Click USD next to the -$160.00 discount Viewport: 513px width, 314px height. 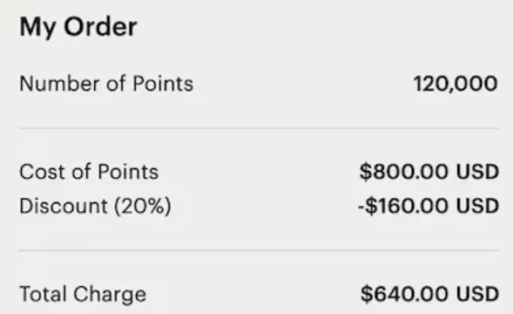477,206
